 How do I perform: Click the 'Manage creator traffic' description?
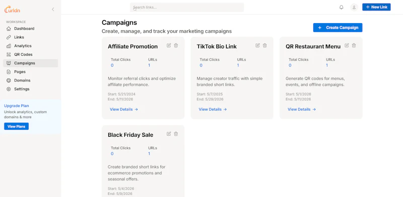coord(230,81)
